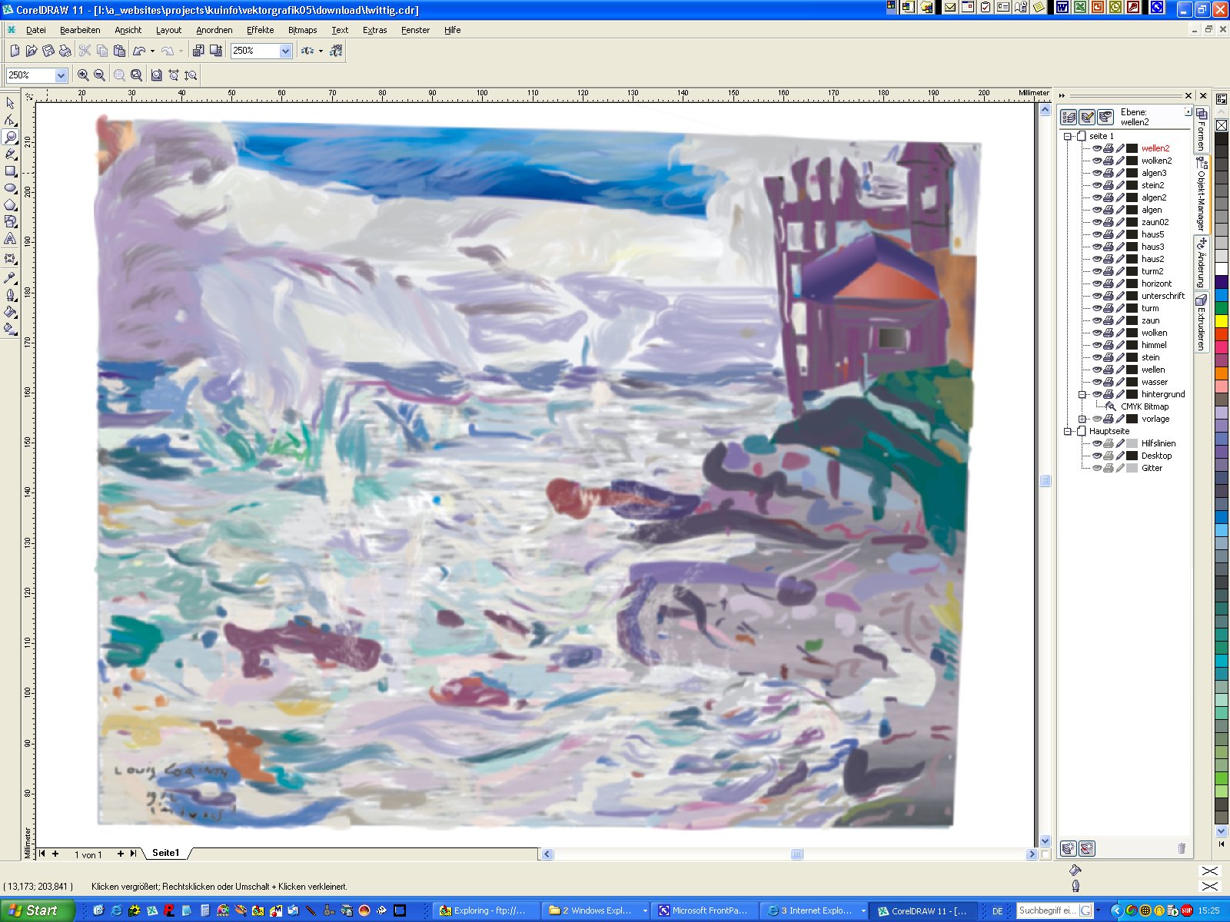Image resolution: width=1230 pixels, height=922 pixels.
Task: Open the Datei menu
Action: [x=36, y=30]
